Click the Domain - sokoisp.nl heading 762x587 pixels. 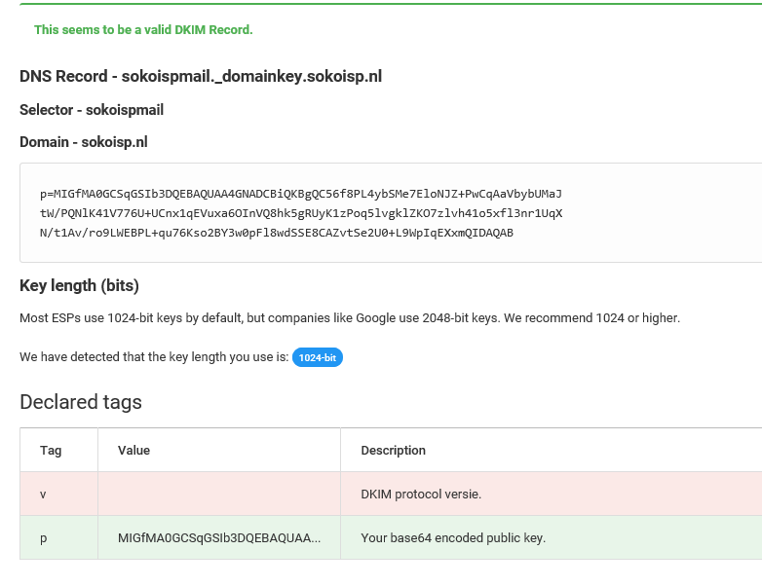84,142
